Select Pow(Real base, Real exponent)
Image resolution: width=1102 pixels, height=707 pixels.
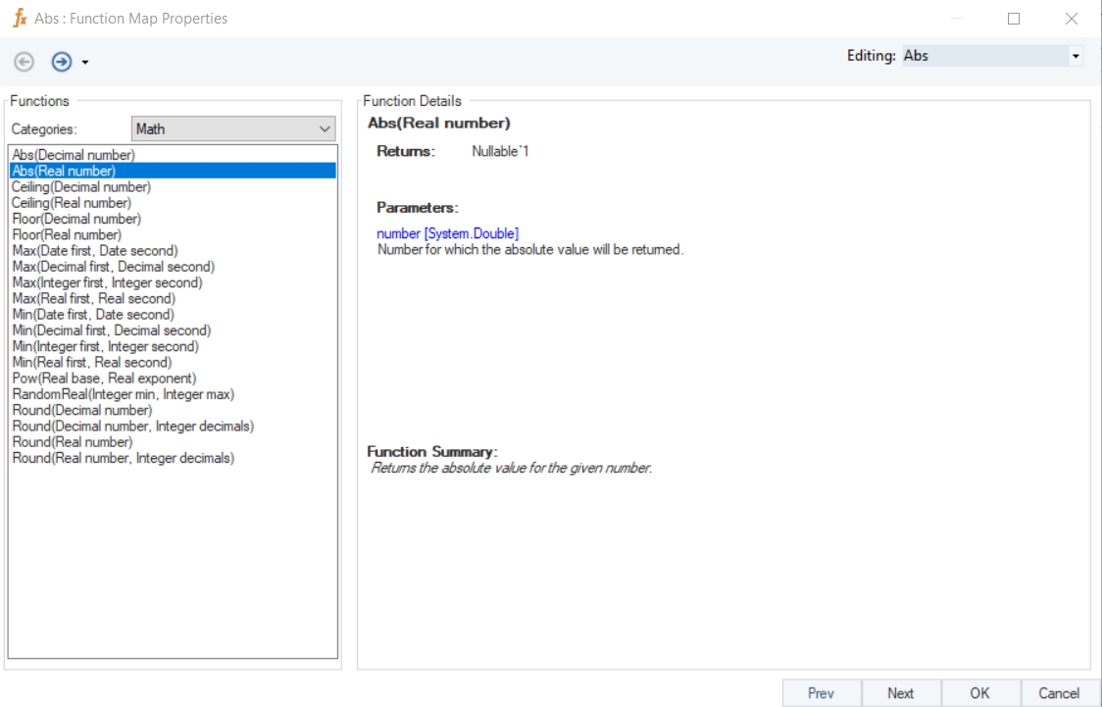104,379
